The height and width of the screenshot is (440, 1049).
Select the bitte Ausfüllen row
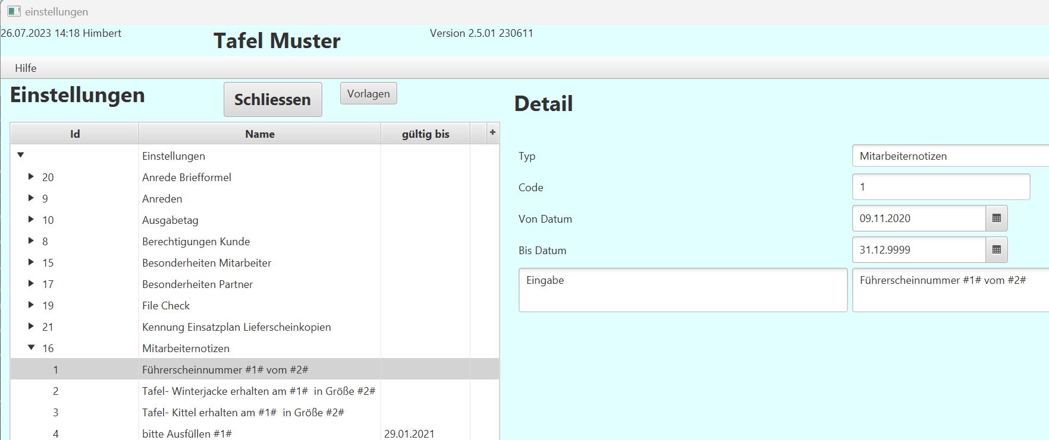pos(187,433)
